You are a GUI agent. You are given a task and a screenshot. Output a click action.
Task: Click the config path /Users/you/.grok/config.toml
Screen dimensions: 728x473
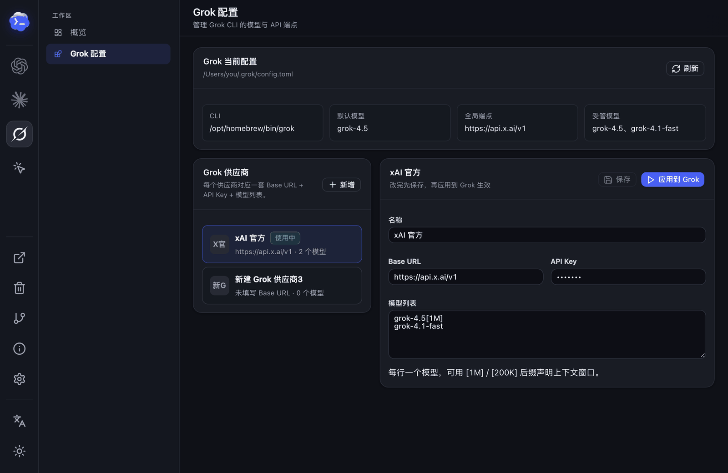pyautogui.click(x=248, y=74)
